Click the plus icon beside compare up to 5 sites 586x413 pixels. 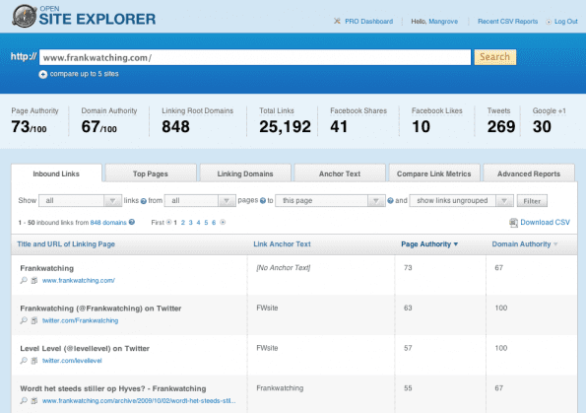43,75
